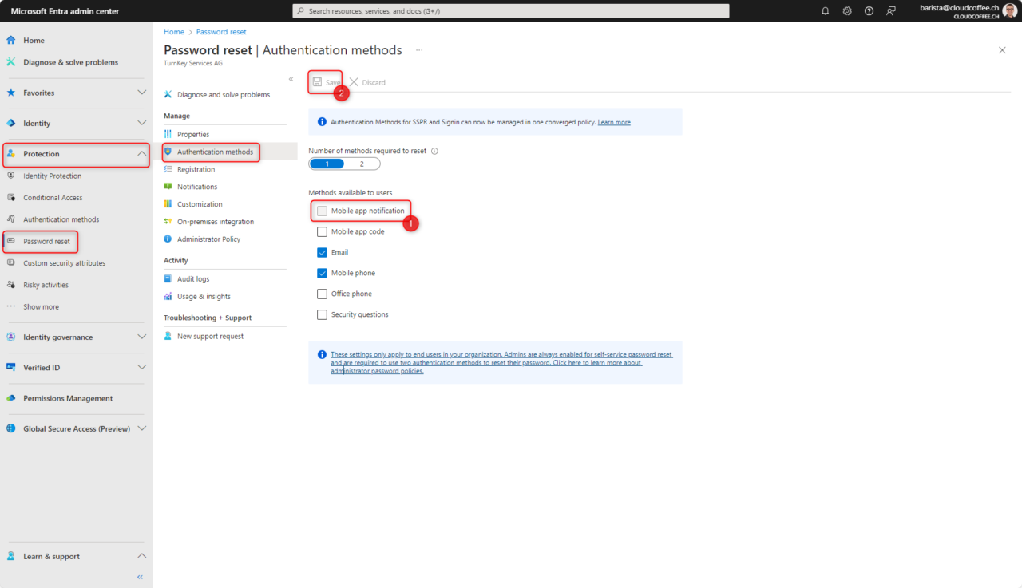Open the SSPR converged policy Learn more link
Image resolution: width=1022 pixels, height=588 pixels.
614,121
